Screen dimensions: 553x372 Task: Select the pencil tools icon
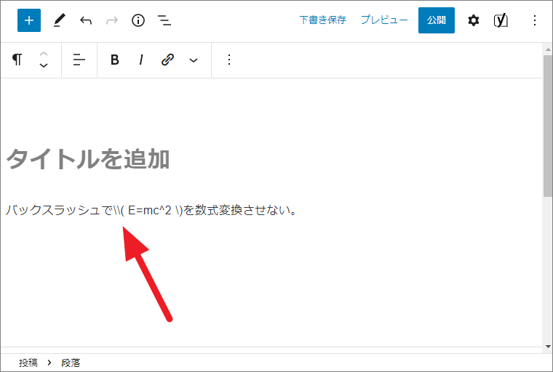click(x=60, y=20)
